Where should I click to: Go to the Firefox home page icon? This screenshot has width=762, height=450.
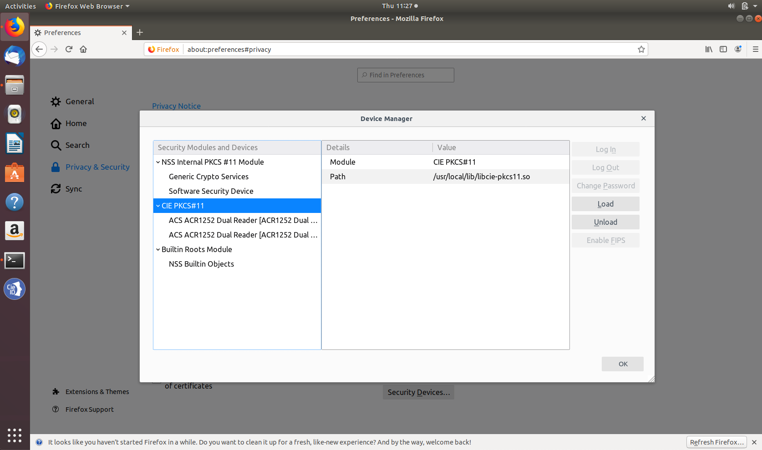click(83, 49)
